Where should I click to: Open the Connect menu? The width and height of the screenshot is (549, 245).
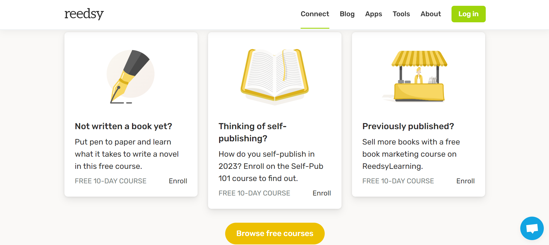point(315,14)
